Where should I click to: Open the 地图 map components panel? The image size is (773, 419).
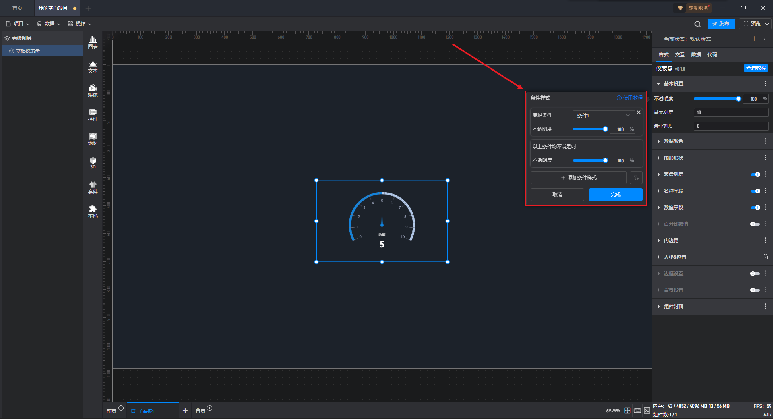[93, 139]
